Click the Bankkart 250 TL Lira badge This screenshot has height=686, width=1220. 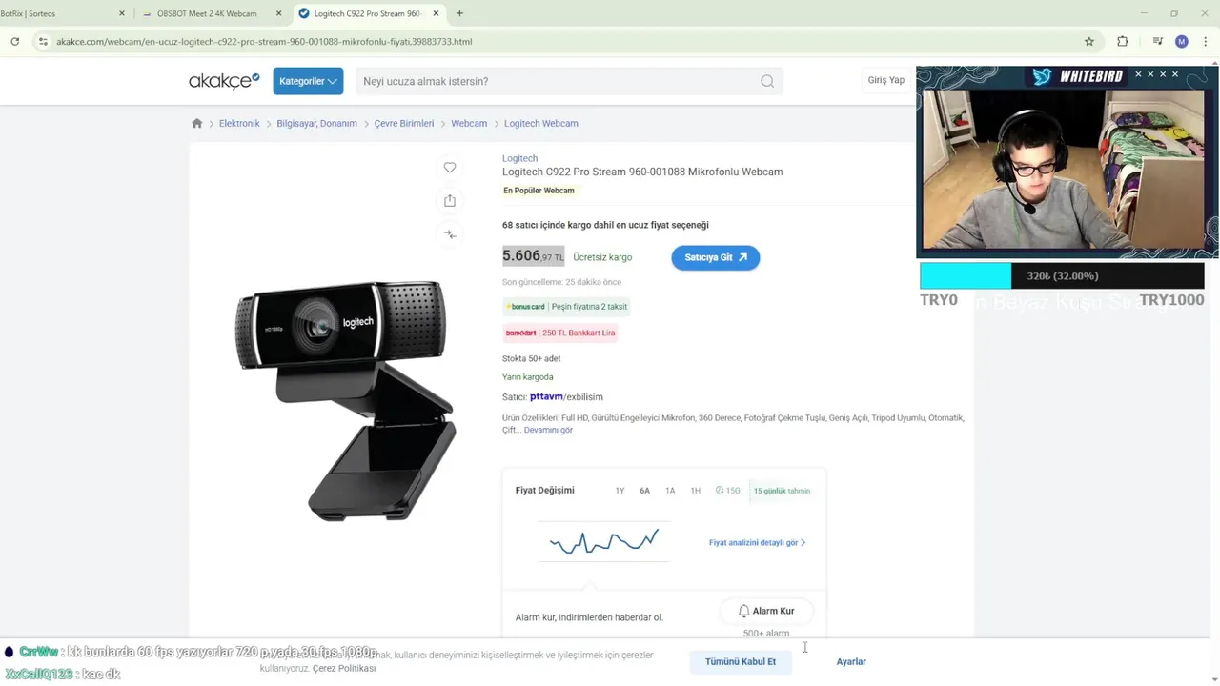pyautogui.click(x=560, y=333)
